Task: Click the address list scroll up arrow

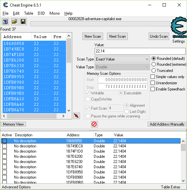Action: pos(183,141)
